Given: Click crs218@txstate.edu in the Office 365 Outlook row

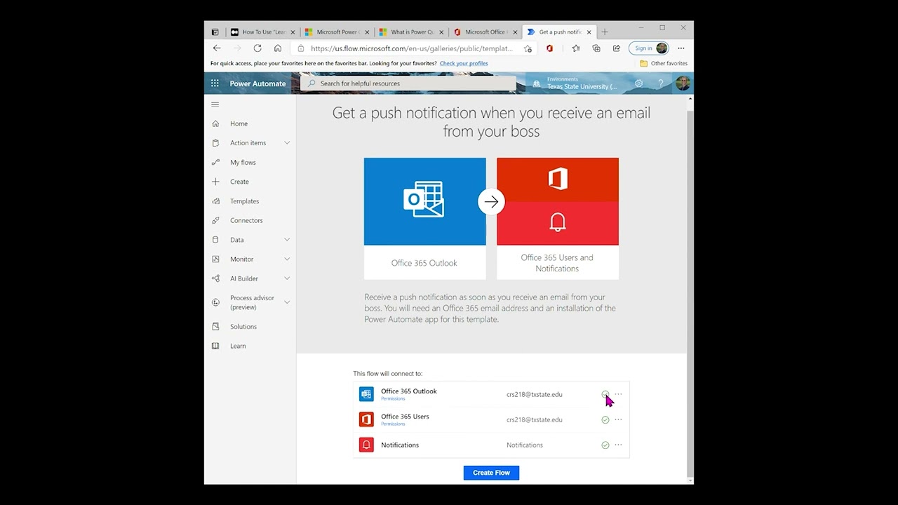Looking at the screenshot, I should pyautogui.click(x=535, y=394).
